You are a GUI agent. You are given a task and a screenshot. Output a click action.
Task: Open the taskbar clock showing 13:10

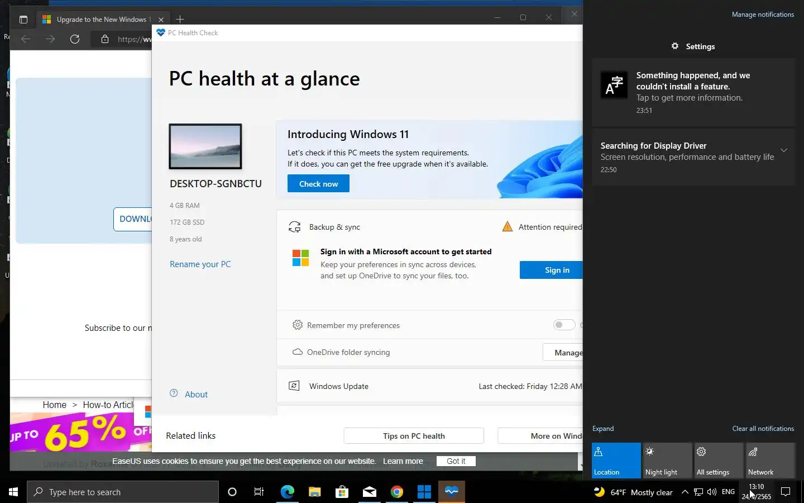[x=756, y=492]
